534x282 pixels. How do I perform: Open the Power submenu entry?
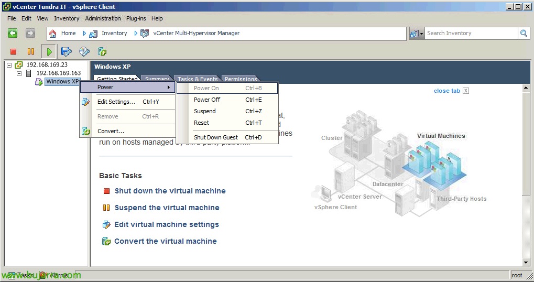point(128,87)
